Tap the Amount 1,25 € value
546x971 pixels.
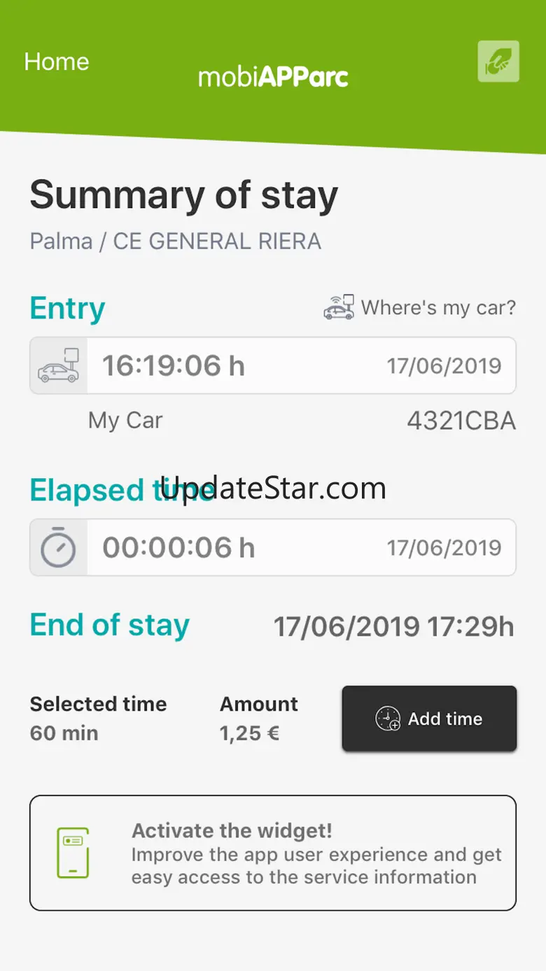coord(249,733)
